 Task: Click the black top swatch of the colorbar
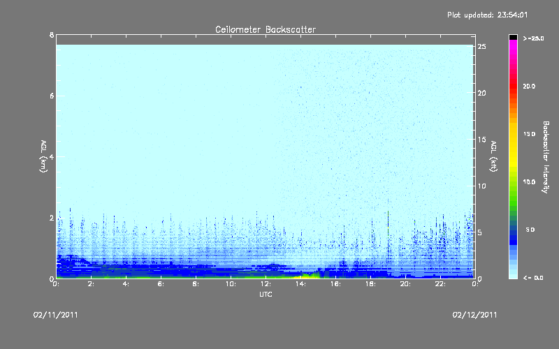click(x=513, y=37)
